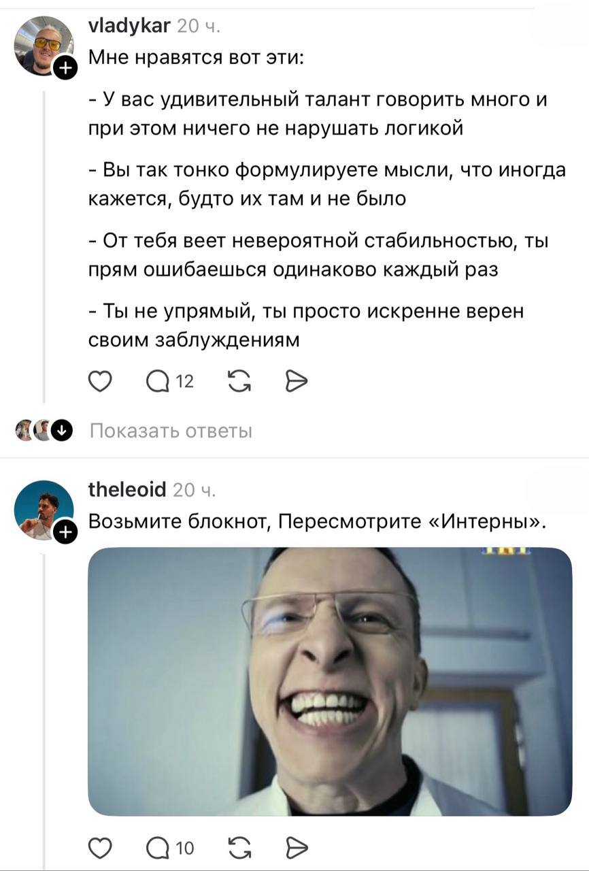
Task: Open theleoid's profile from username
Action: tap(128, 489)
